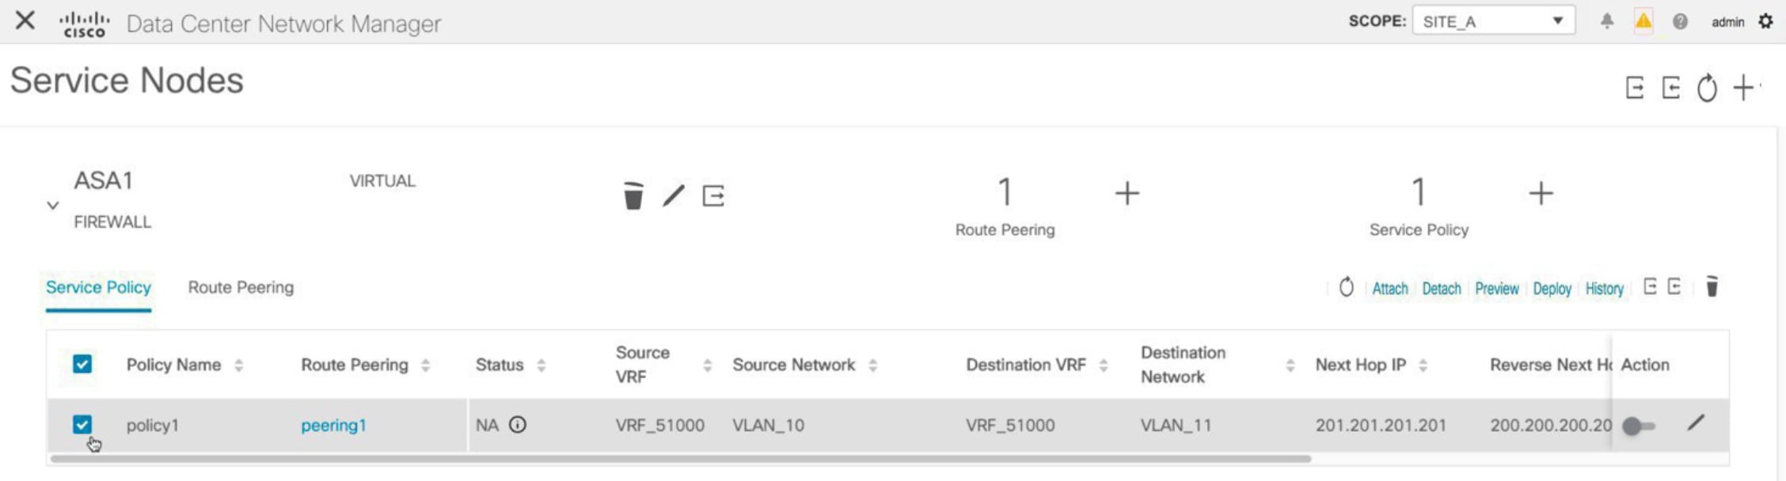Switch to the Route Peering tab
The height and width of the screenshot is (481, 1786).
(241, 287)
